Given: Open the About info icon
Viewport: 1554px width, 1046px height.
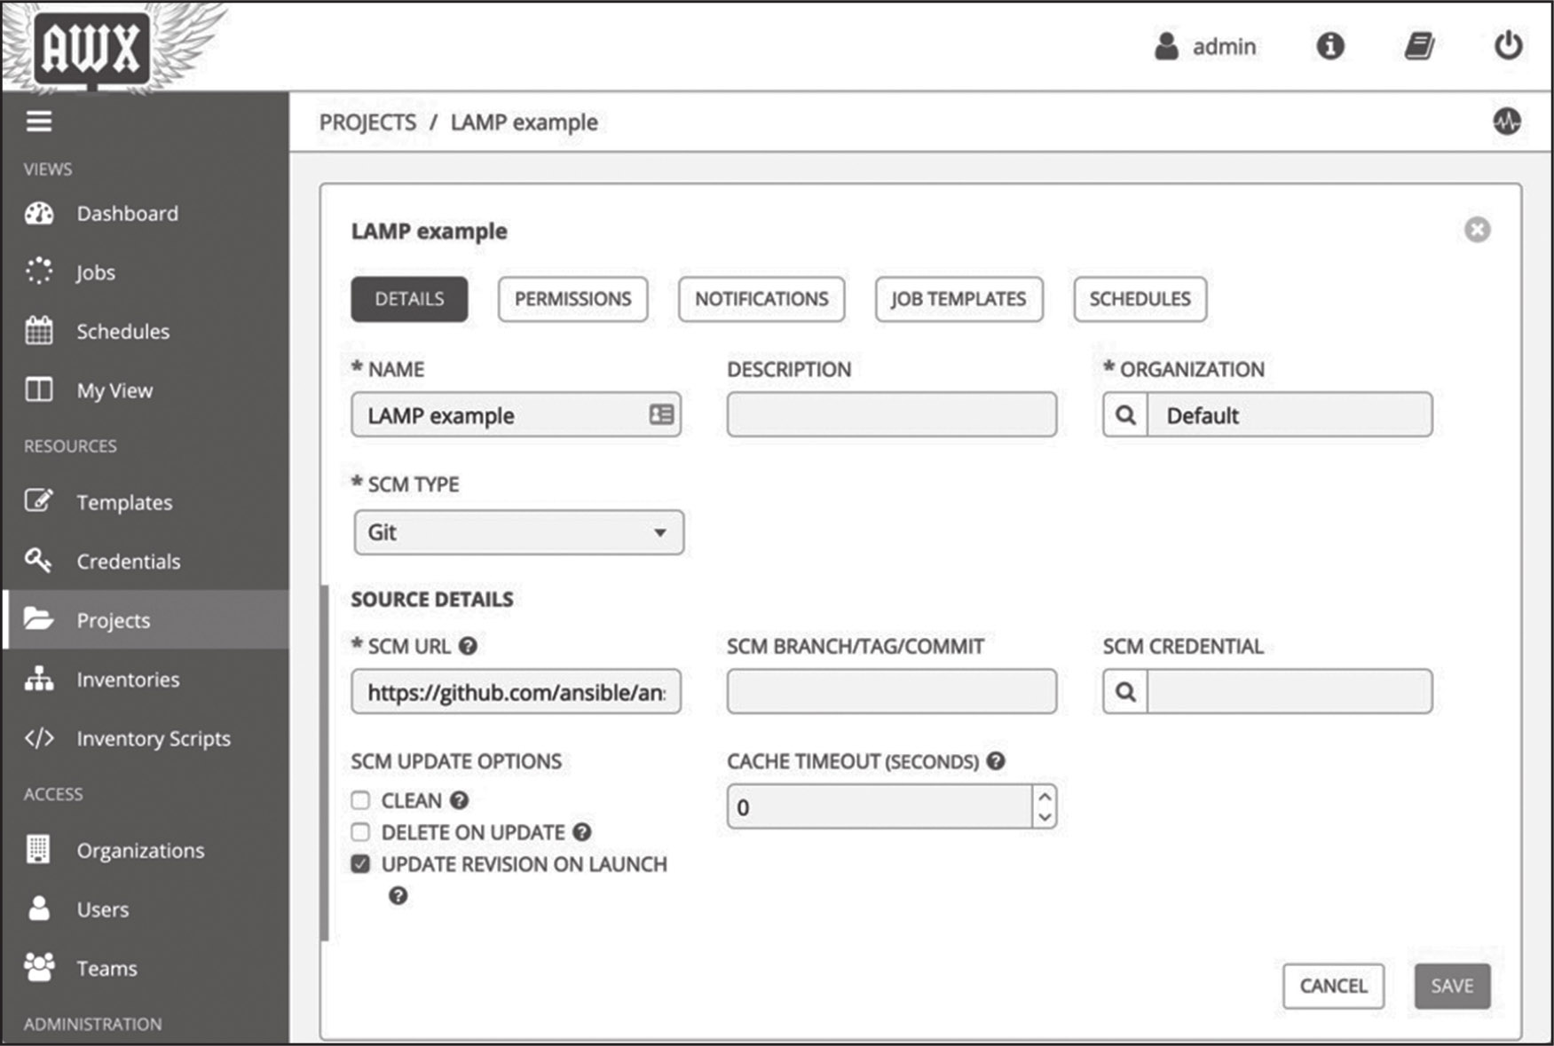Looking at the screenshot, I should point(1329,46).
